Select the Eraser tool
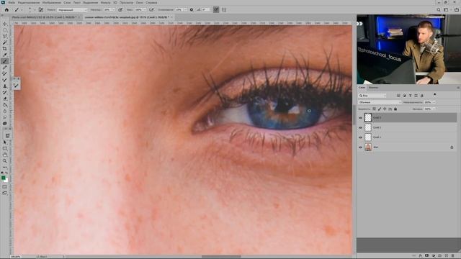Screen dimensions: 461x259 click(x=5, y=99)
